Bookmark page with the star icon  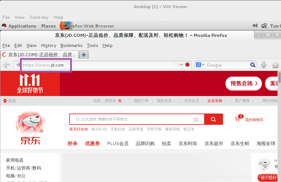176,65
